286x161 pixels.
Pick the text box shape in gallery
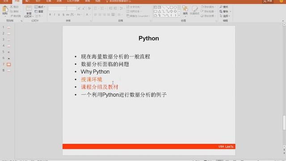coord(156,7)
